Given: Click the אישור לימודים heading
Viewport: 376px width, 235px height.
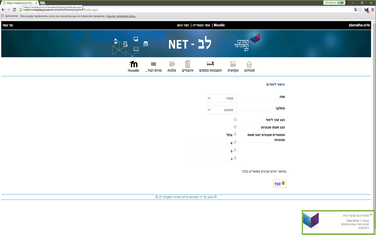Looking at the screenshot, I should click(x=276, y=84).
